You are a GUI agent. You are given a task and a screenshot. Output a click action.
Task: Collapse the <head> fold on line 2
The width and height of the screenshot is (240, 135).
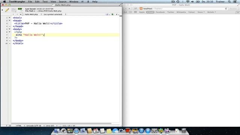(x=9, y=21)
